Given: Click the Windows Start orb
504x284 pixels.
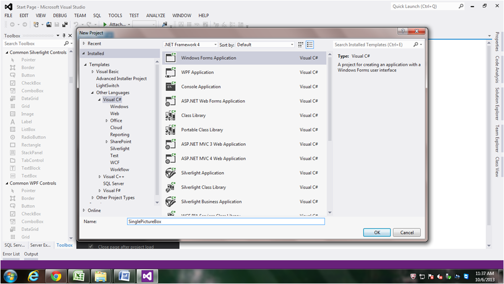Looking at the screenshot, I should pyautogui.click(x=11, y=276).
